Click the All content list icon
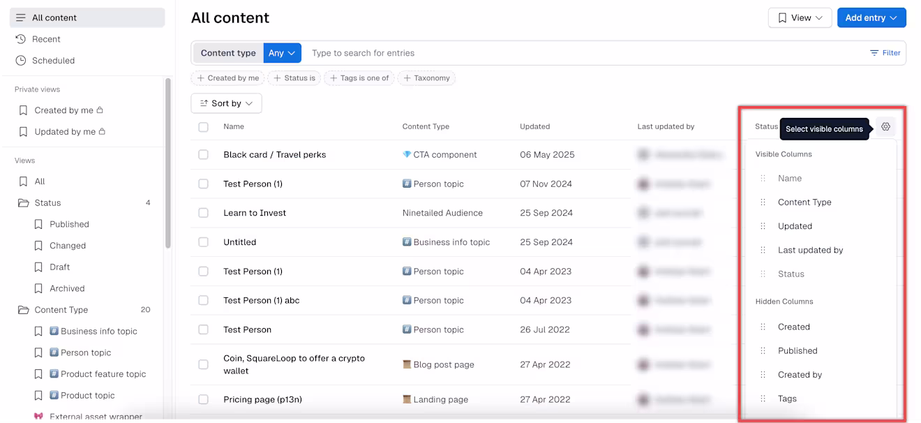 pyautogui.click(x=21, y=17)
